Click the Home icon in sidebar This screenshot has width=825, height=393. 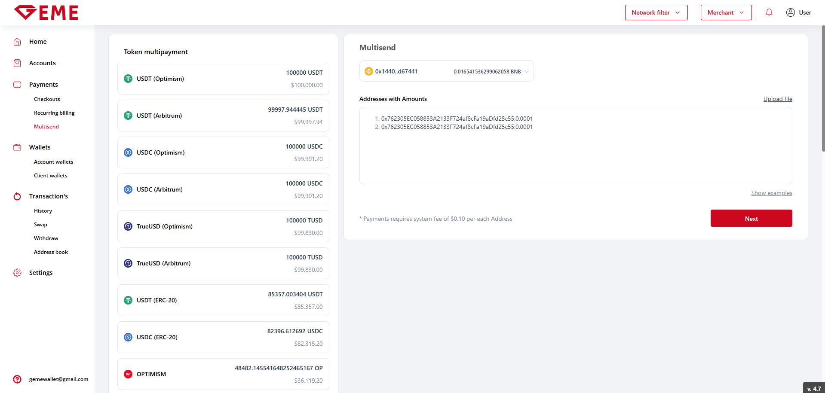point(17,42)
